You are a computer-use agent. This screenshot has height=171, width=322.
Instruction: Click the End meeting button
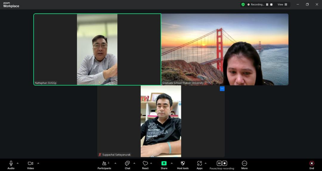pyautogui.click(x=312, y=164)
